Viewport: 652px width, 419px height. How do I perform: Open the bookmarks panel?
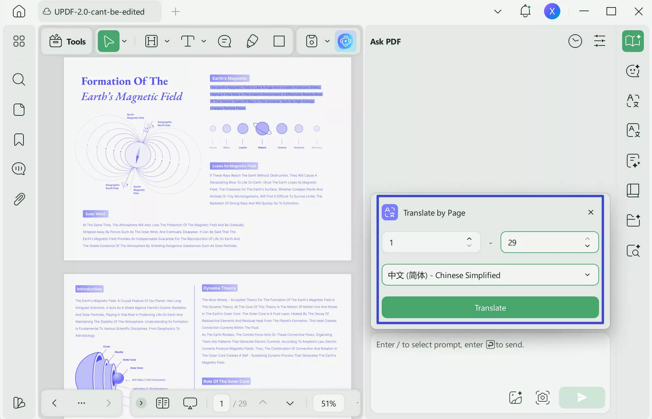pos(19,139)
